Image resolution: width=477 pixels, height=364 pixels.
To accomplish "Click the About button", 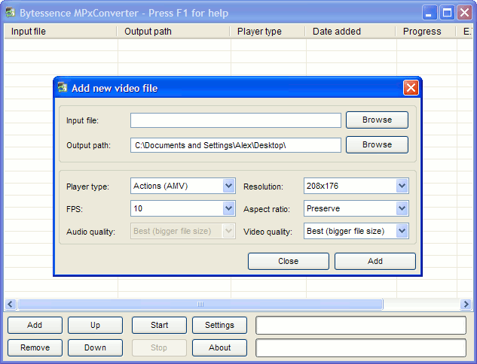I will (x=219, y=347).
